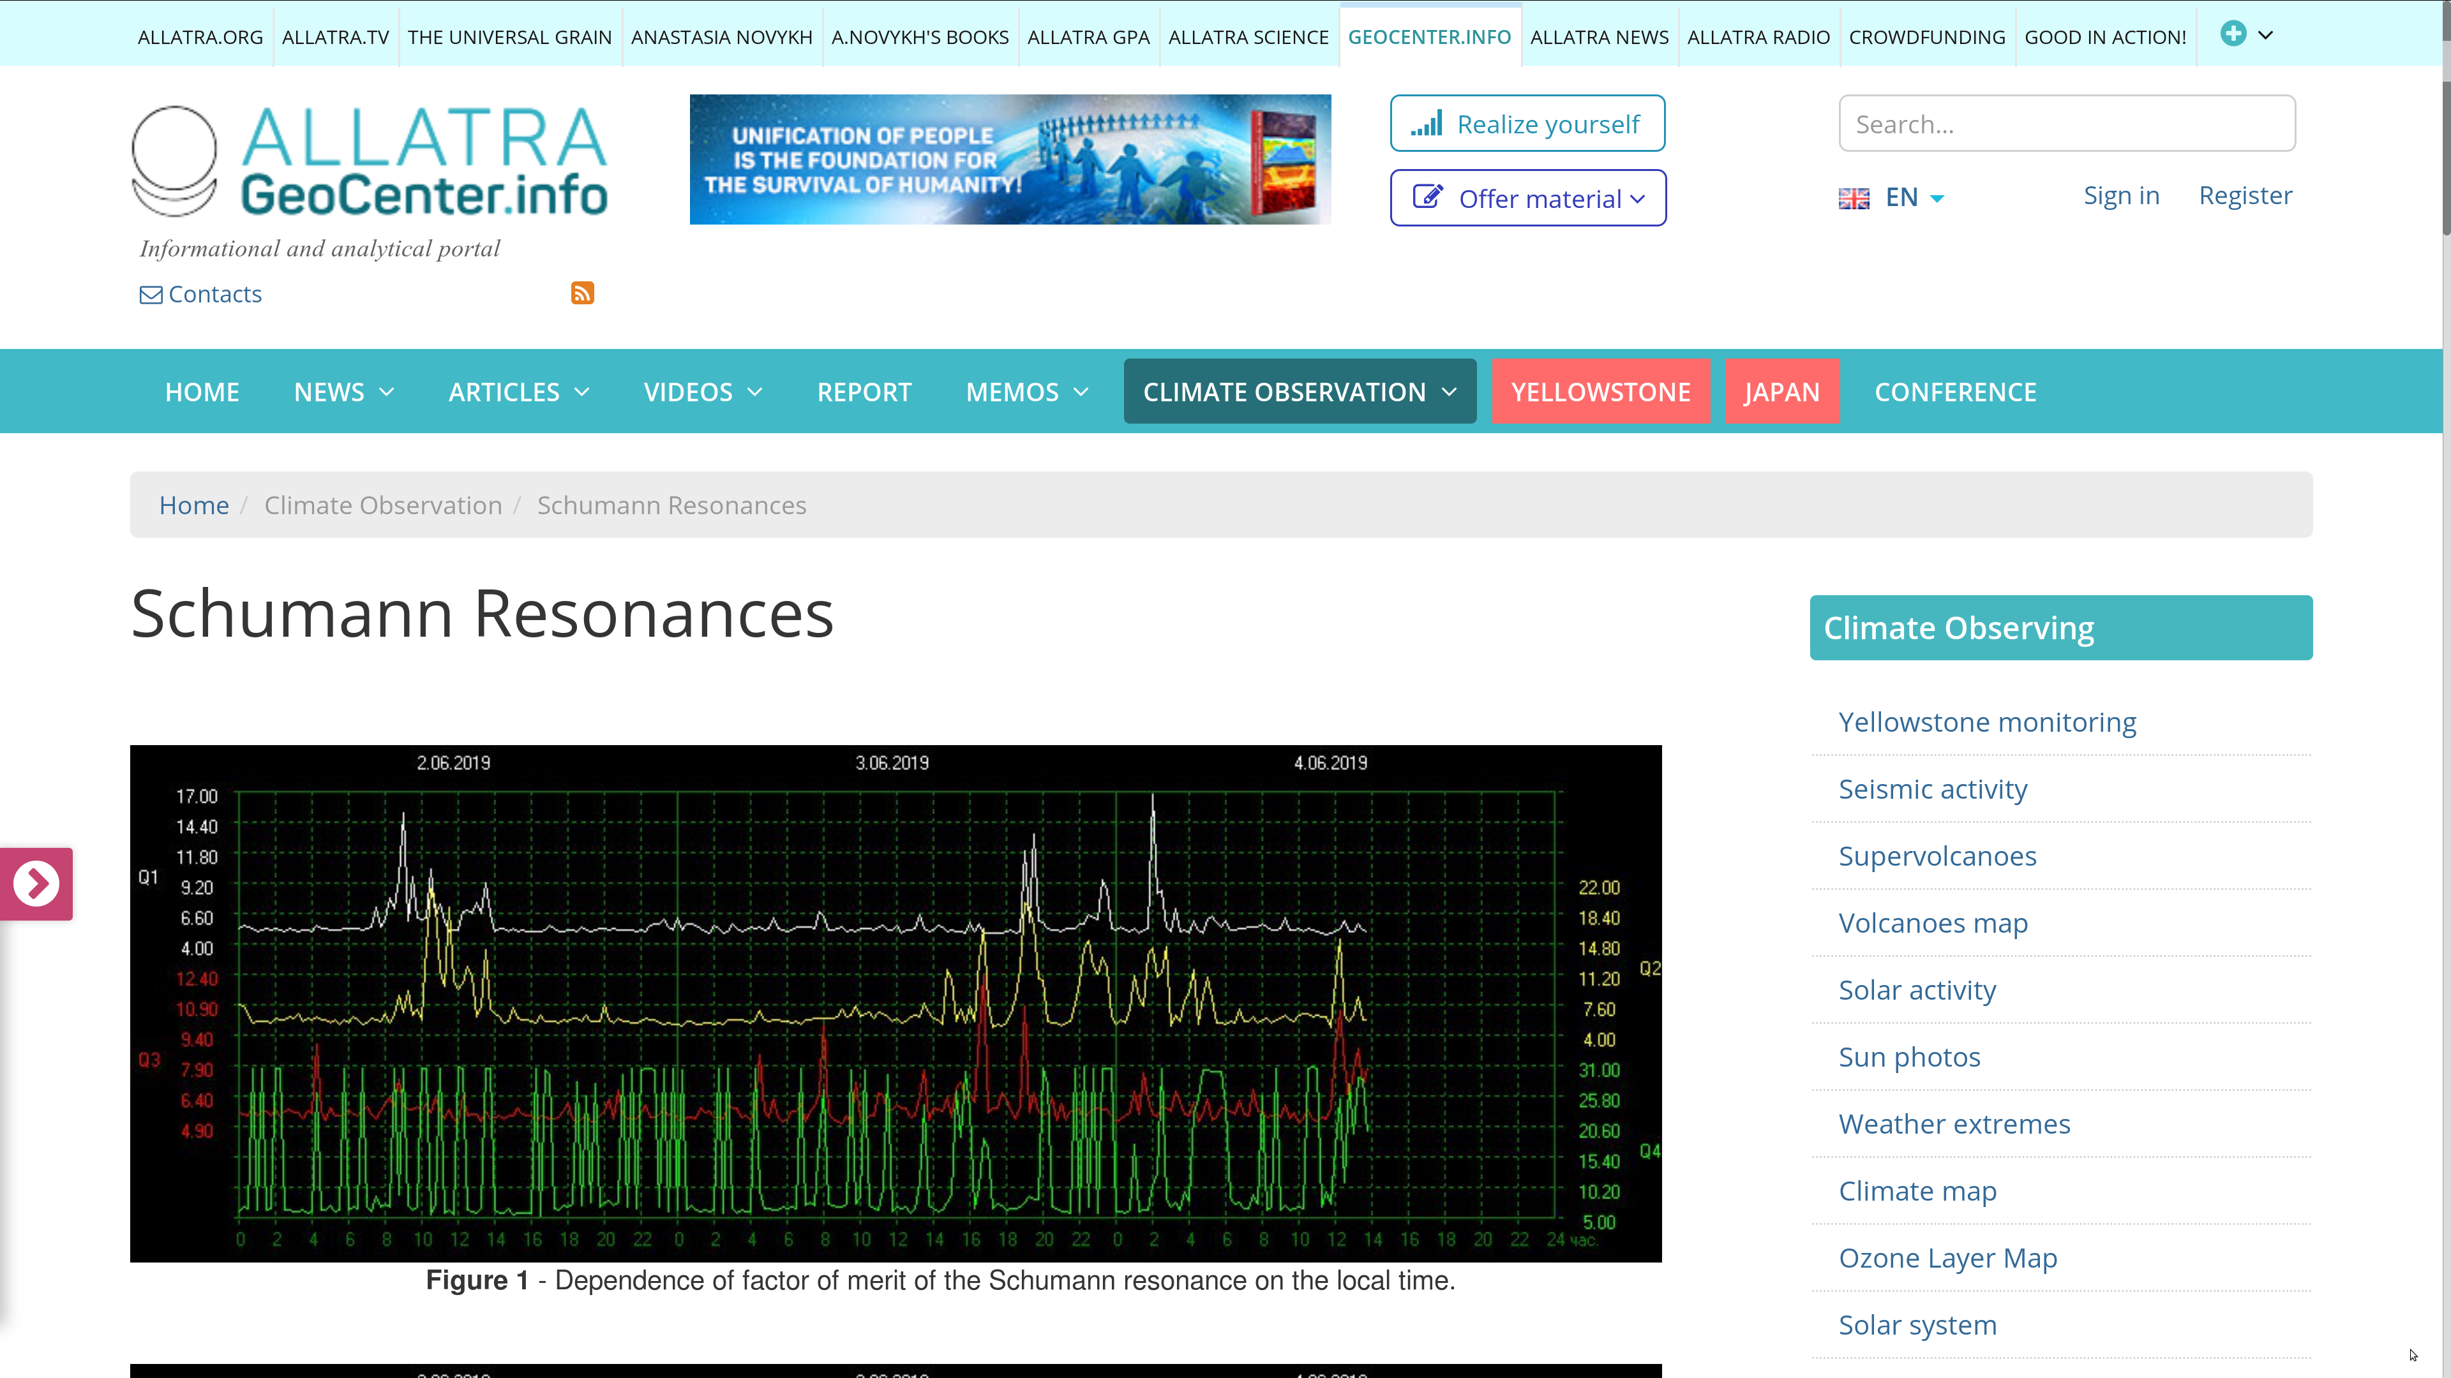Click the envelope icon beside Contacts
The width and height of the screenshot is (2451, 1378).
pyautogui.click(x=151, y=295)
